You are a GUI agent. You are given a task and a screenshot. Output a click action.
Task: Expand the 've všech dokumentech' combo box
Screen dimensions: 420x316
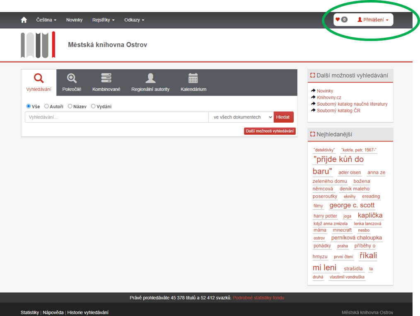point(241,117)
